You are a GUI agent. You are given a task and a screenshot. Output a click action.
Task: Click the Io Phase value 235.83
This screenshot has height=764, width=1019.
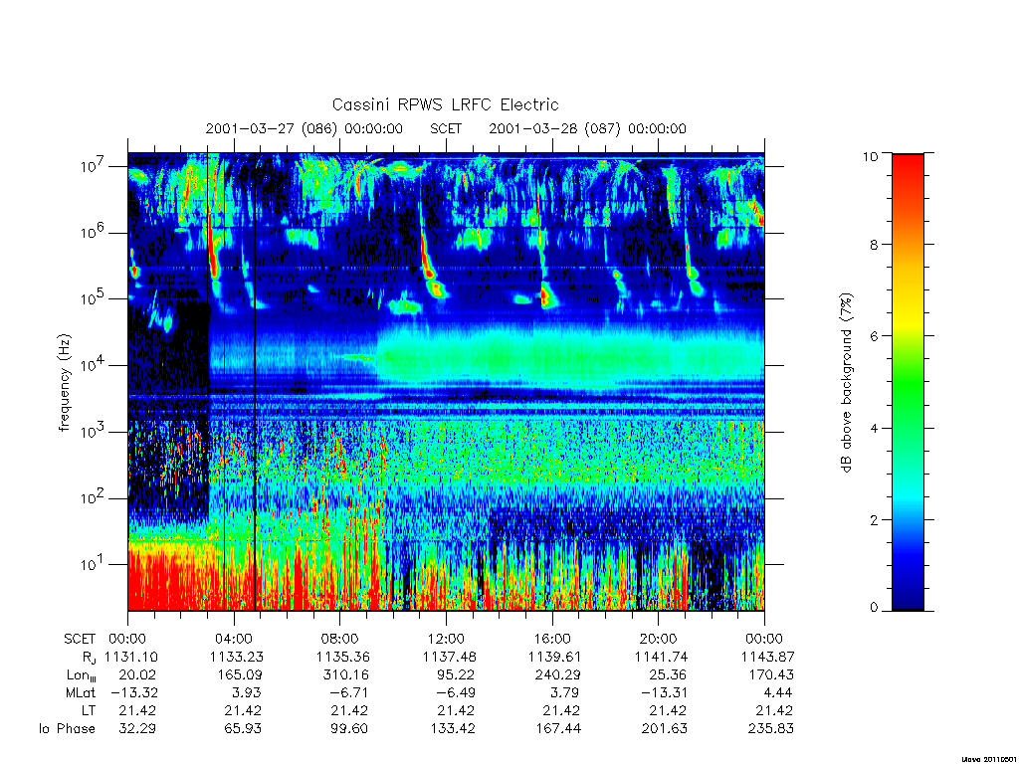(771, 728)
